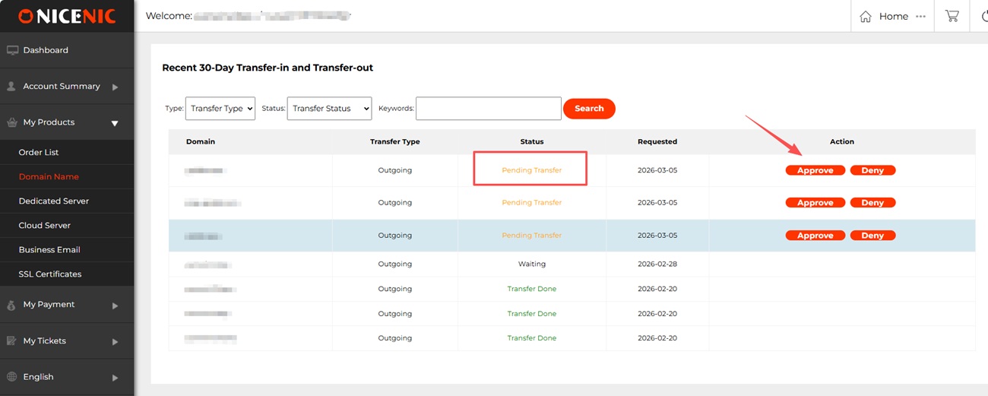Image resolution: width=988 pixels, height=396 pixels.
Task: Click the 2026-02-28 requested date
Action: 657,265
